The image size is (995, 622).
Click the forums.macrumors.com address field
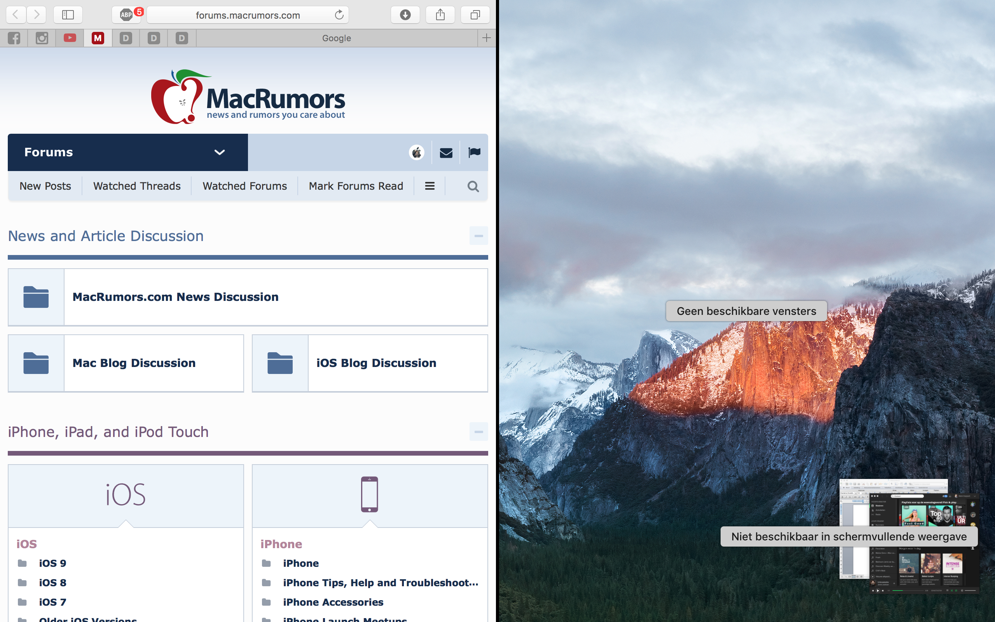[x=248, y=15]
